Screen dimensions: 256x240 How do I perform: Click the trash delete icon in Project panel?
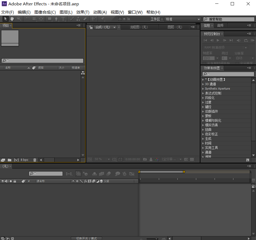[x=35, y=160]
